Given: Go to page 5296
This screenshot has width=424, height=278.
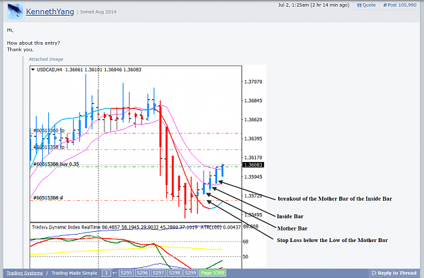Looking at the screenshot, I should click(142, 273).
